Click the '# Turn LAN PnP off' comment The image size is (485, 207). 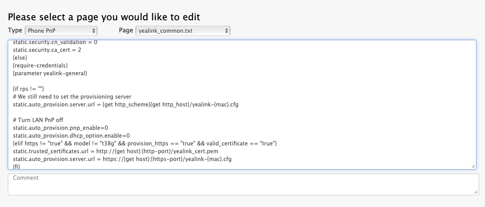38,120
